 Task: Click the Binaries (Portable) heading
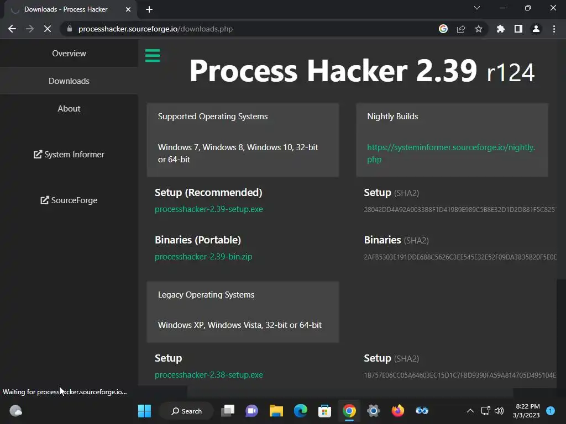point(198,240)
